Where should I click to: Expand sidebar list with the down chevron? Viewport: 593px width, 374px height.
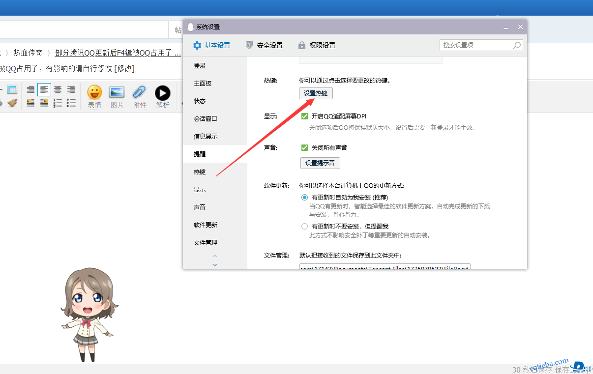(x=215, y=265)
